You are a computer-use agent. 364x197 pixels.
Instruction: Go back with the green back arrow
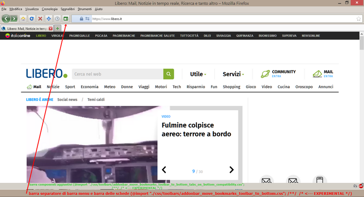[6, 19]
